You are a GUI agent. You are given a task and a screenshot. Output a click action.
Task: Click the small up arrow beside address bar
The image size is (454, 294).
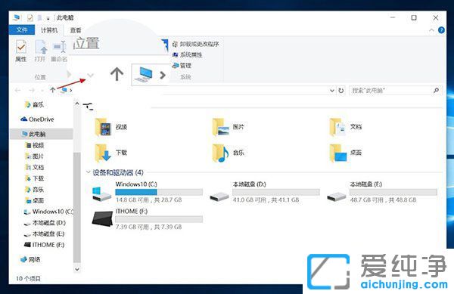click(x=52, y=90)
